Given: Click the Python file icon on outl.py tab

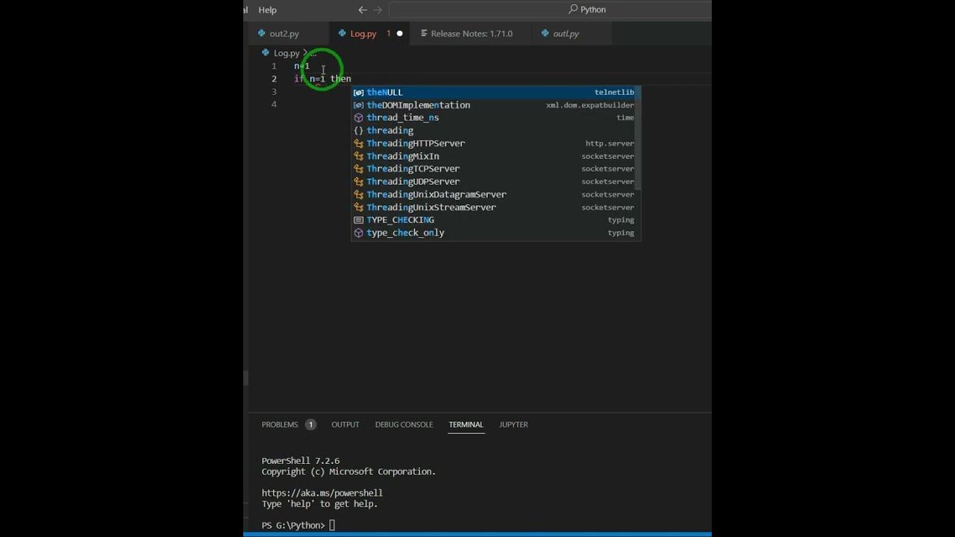Looking at the screenshot, I should tap(545, 34).
